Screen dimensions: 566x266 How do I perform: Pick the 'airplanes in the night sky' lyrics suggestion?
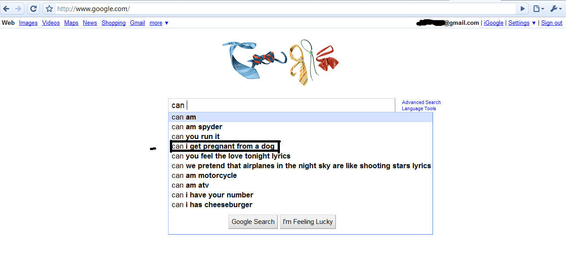300,166
